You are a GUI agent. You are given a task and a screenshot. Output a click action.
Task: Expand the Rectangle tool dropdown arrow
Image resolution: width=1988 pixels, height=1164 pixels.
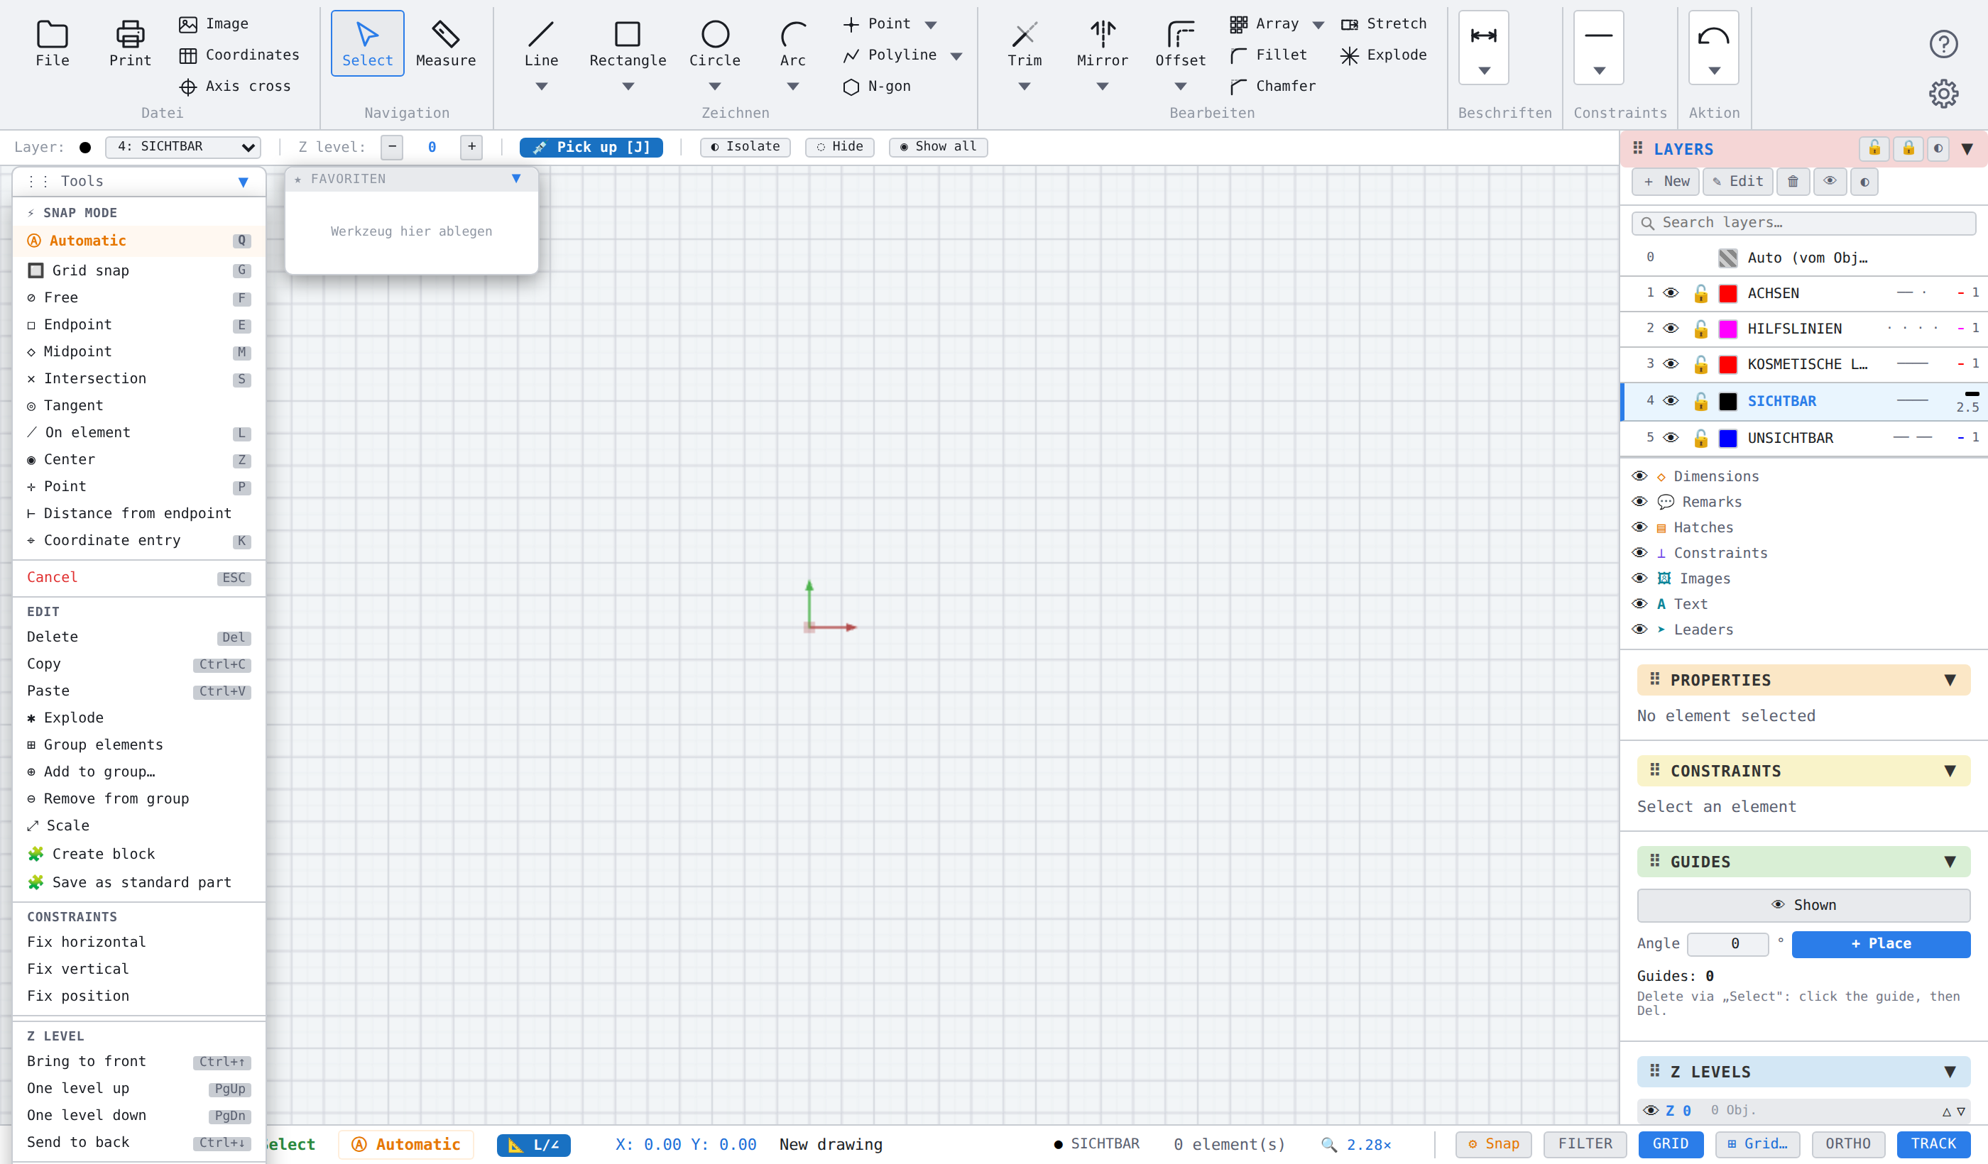pyautogui.click(x=628, y=87)
